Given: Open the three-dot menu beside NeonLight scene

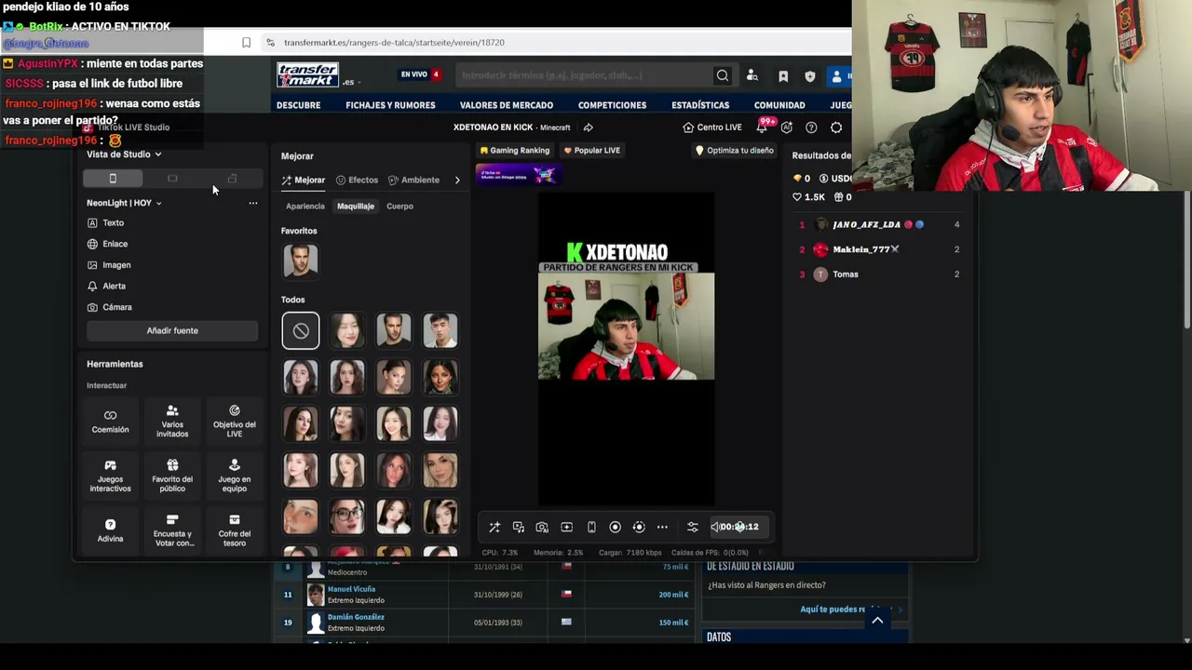Looking at the screenshot, I should [x=253, y=203].
